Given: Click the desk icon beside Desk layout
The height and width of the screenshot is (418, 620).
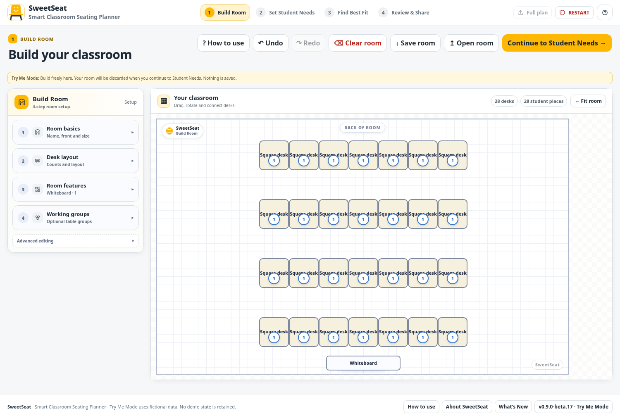Looking at the screenshot, I should click(x=38, y=161).
